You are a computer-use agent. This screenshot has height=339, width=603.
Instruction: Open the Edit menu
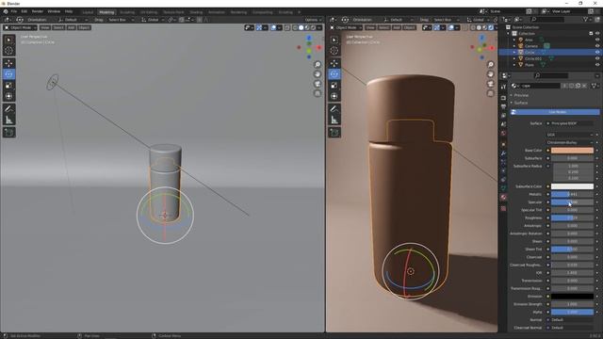pyautogui.click(x=24, y=12)
